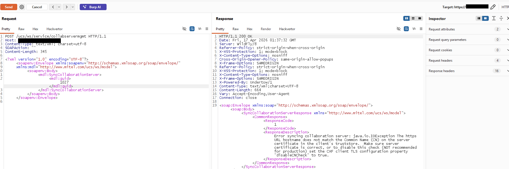The image size is (509, 169).
Task: Select Hex tab in Request pane
Action: click(x=35, y=29)
